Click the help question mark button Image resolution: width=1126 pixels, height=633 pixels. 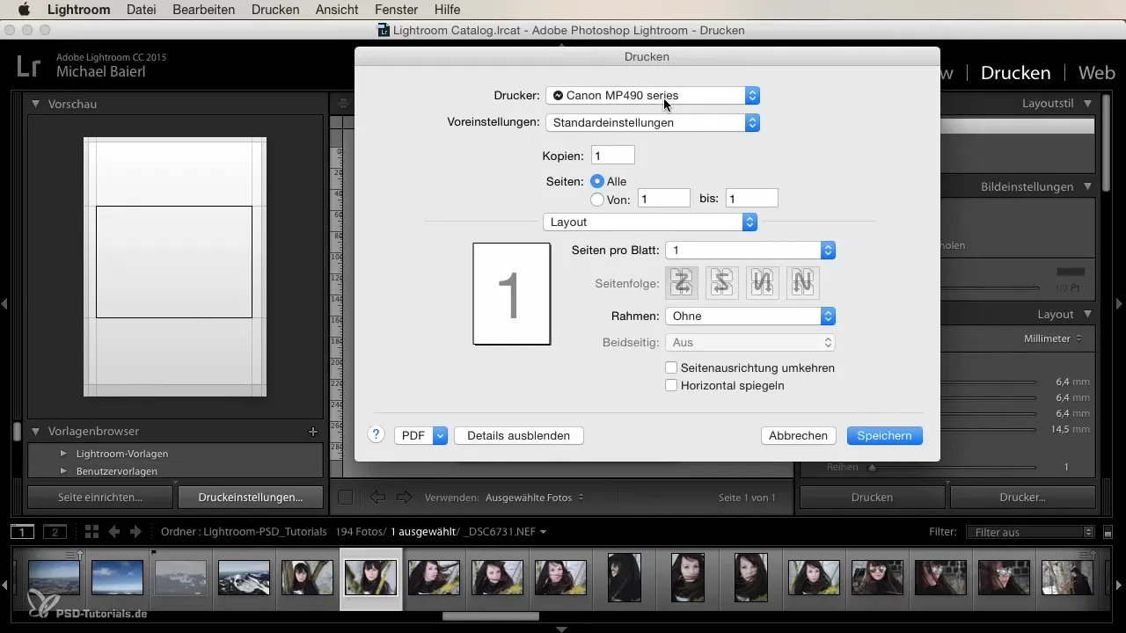click(377, 434)
